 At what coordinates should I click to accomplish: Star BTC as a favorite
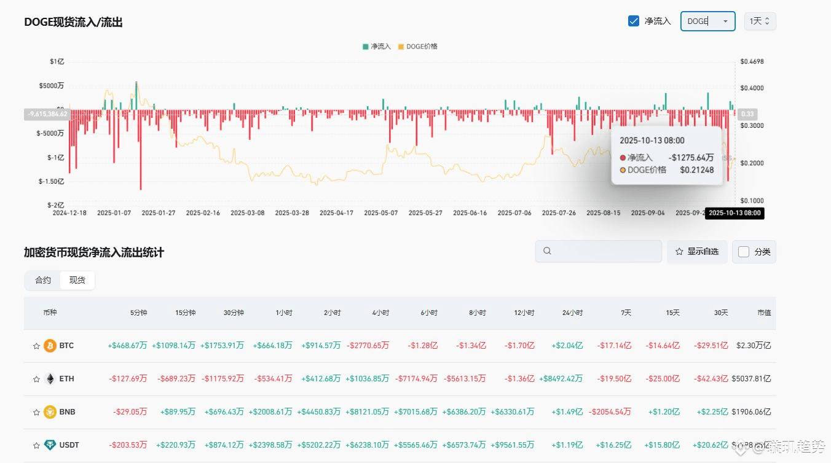click(x=36, y=346)
